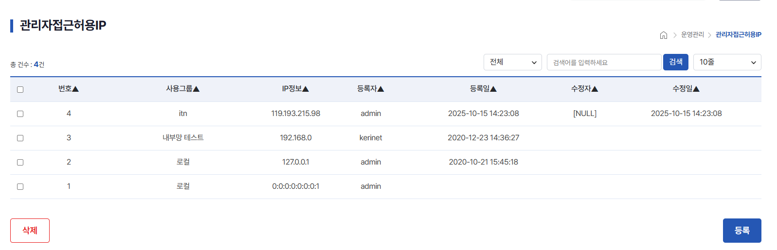Screen dimensions: 777x250
Task: Select the 내부망 테스트 row checkbox
Action: coord(20,138)
